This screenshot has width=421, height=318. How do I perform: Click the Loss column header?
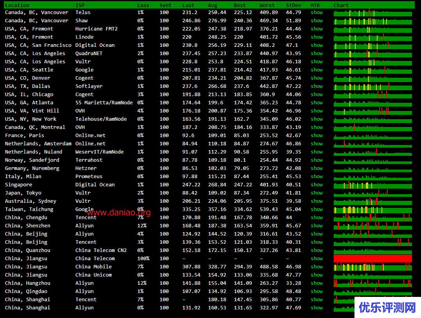tap(143, 5)
